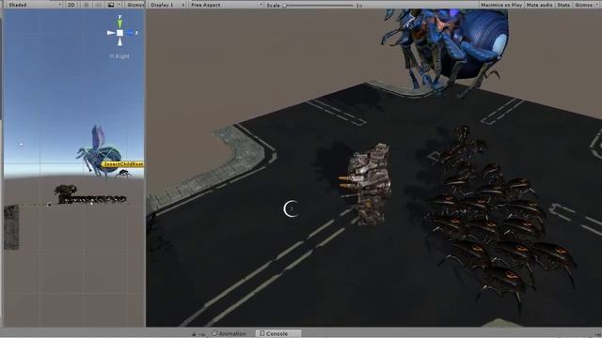The width and height of the screenshot is (602, 338).
Task: Open the Shaded draw mode dropdown
Action: (x=34, y=5)
